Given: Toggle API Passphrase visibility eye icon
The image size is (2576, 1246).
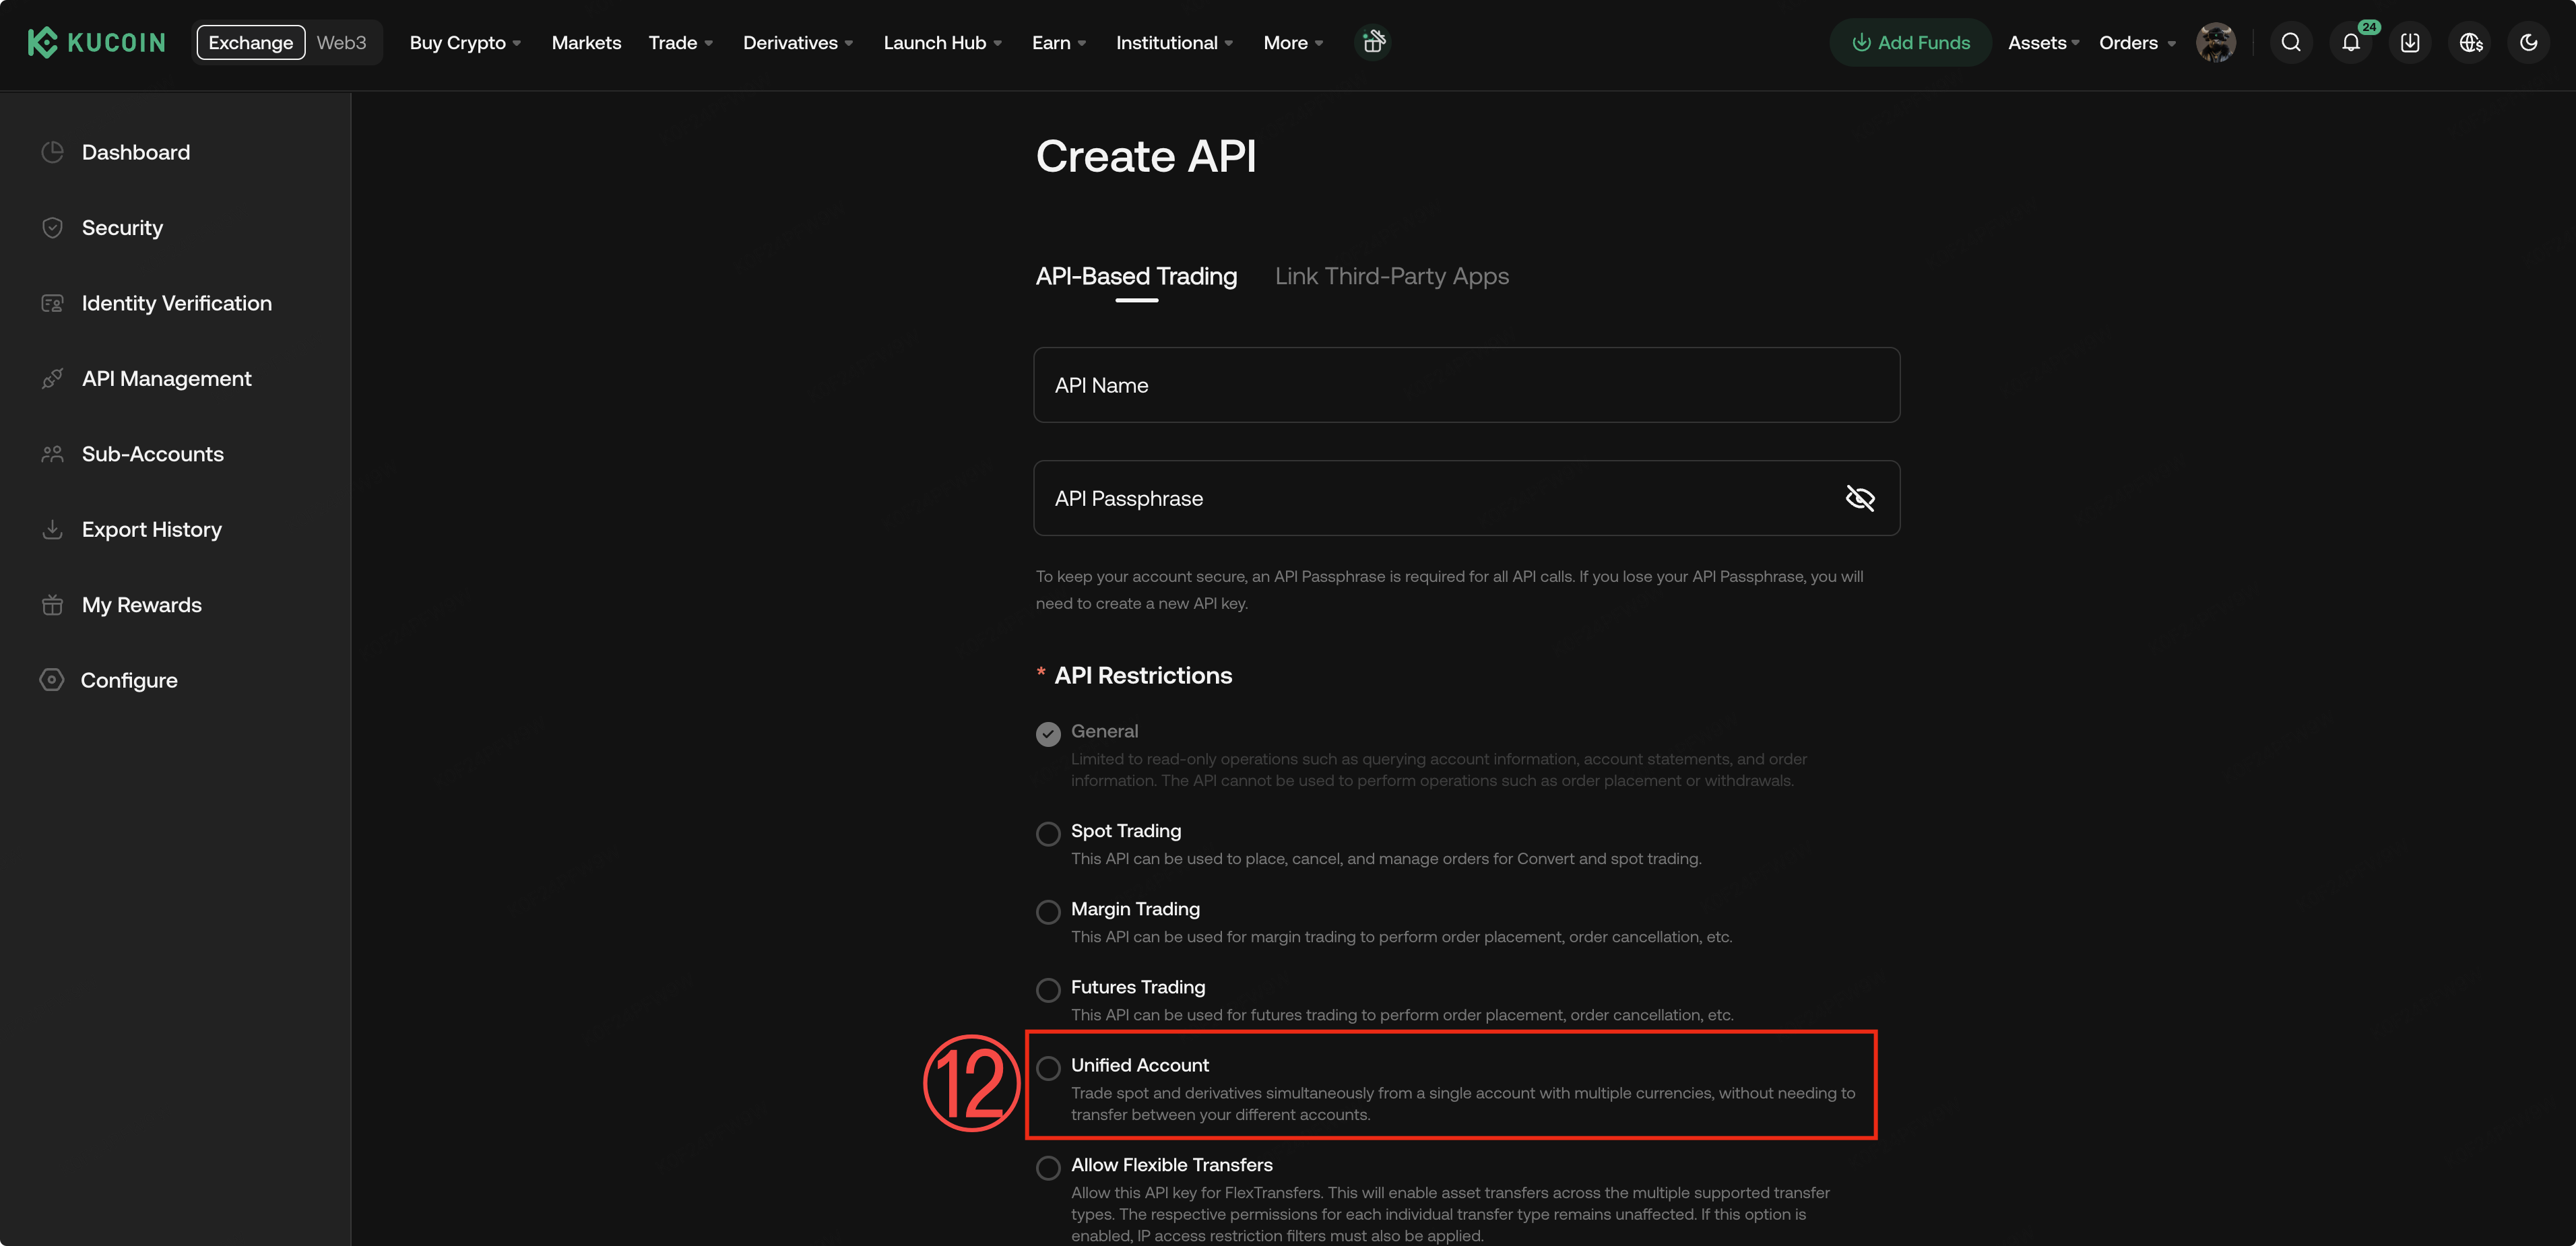Looking at the screenshot, I should [1859, 498].
